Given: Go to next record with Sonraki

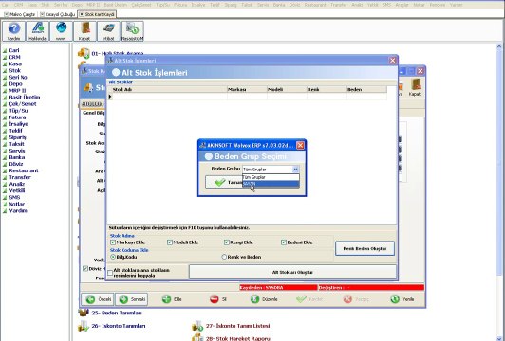Looking at the screenshot, I should pos(131,299).
